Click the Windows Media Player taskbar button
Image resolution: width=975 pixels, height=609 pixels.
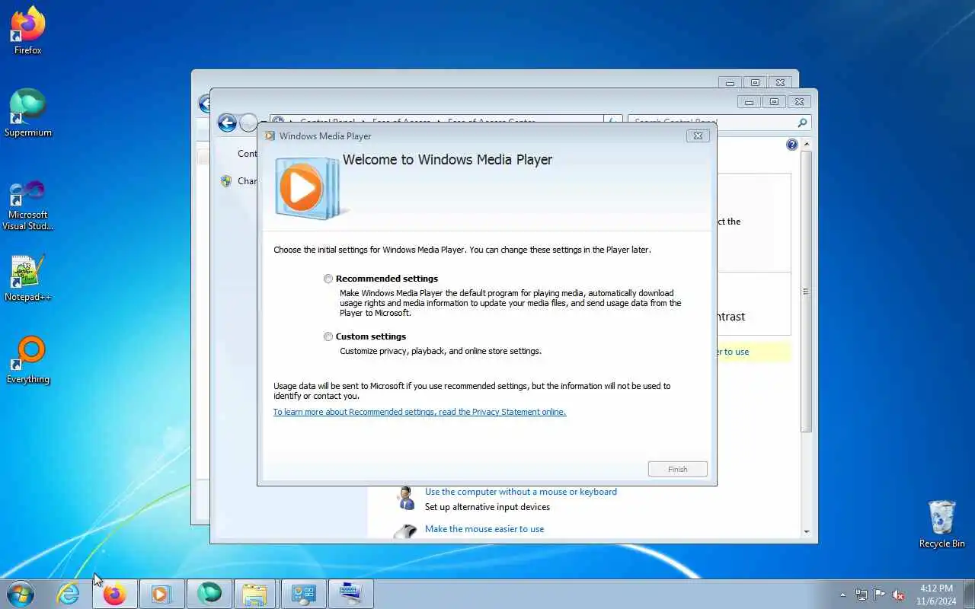point(161,594)
